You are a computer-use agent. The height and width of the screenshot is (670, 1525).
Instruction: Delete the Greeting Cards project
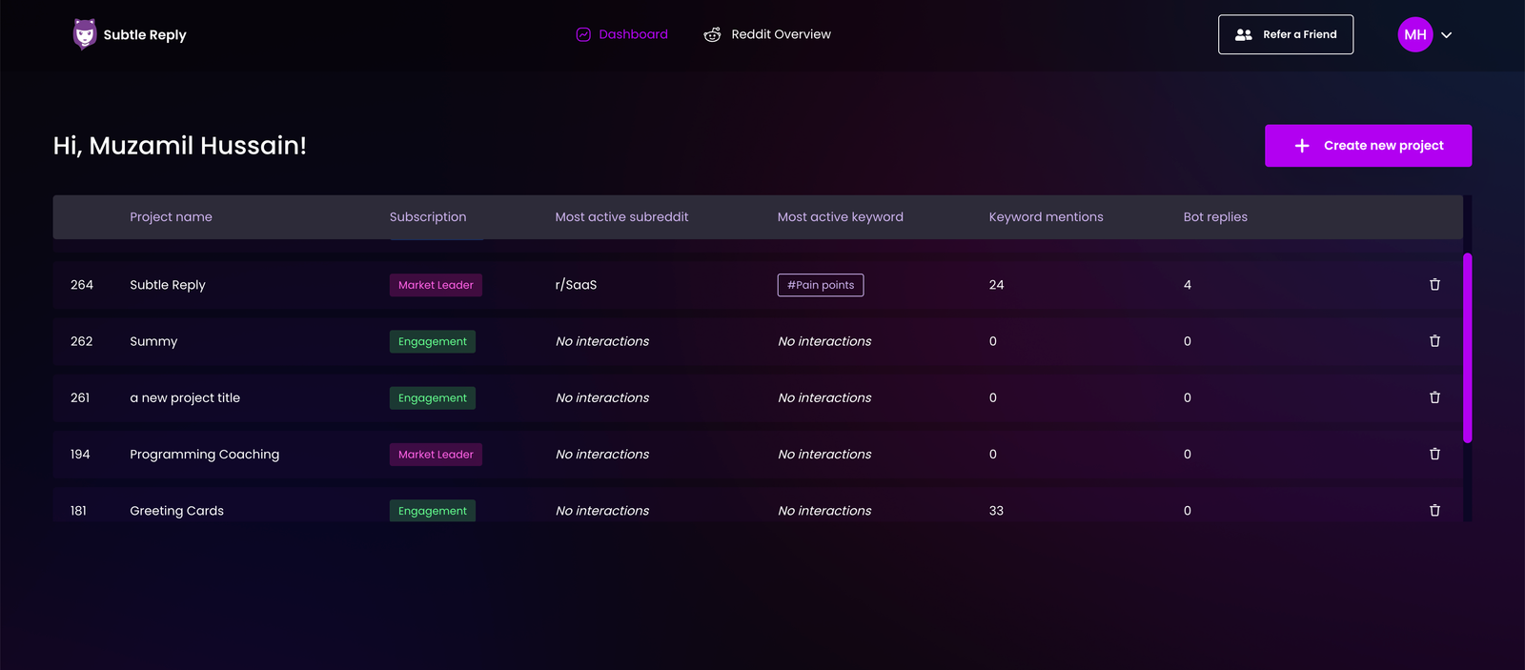click(x=1434, y=511)
